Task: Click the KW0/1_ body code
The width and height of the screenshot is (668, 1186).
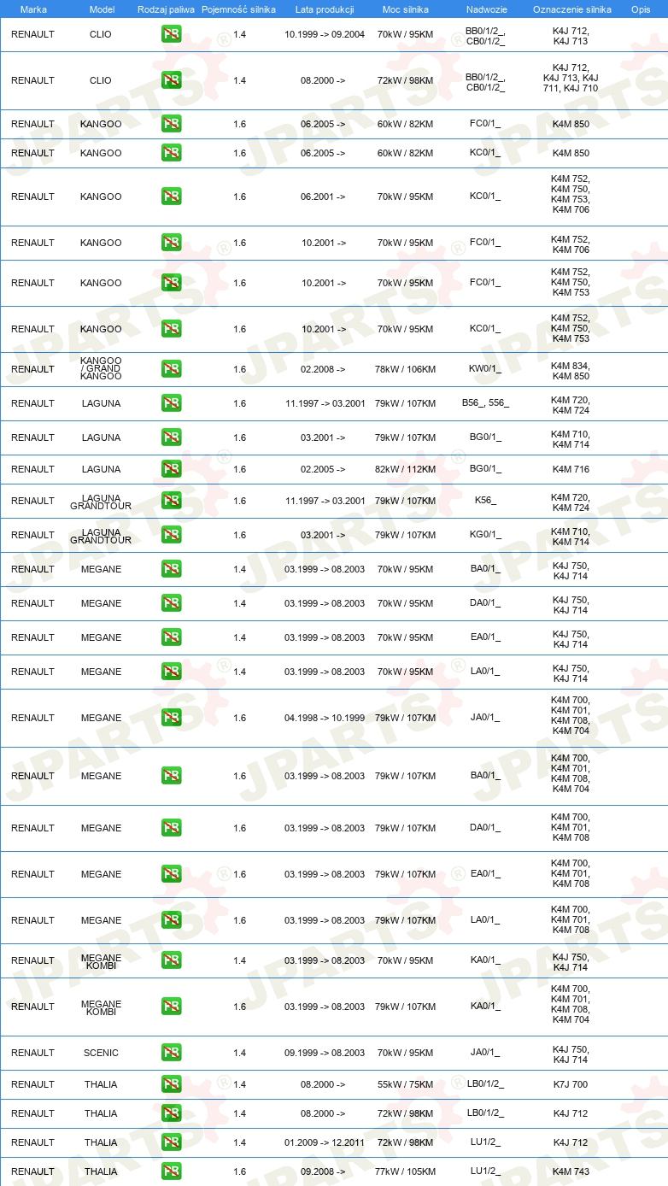Action: point(485,369)
